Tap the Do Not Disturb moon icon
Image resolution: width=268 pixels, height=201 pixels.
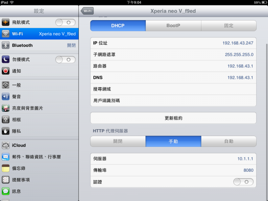(5, 59)
